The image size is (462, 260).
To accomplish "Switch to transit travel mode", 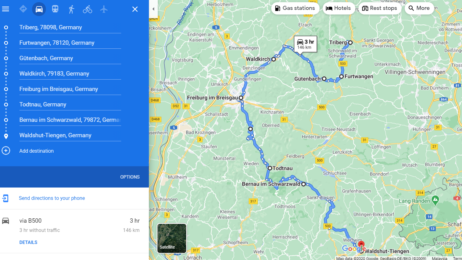I will (55, 9).
